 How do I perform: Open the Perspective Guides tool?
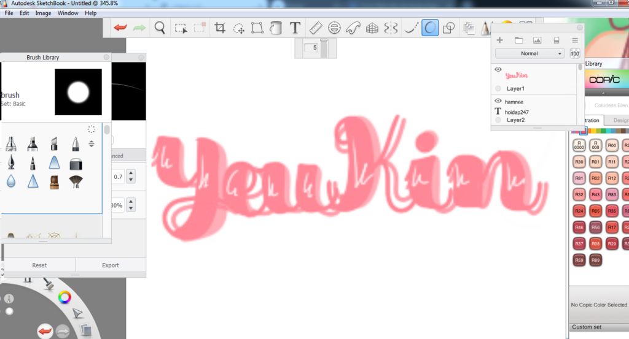pyautogui.click(x=372, y=28)
